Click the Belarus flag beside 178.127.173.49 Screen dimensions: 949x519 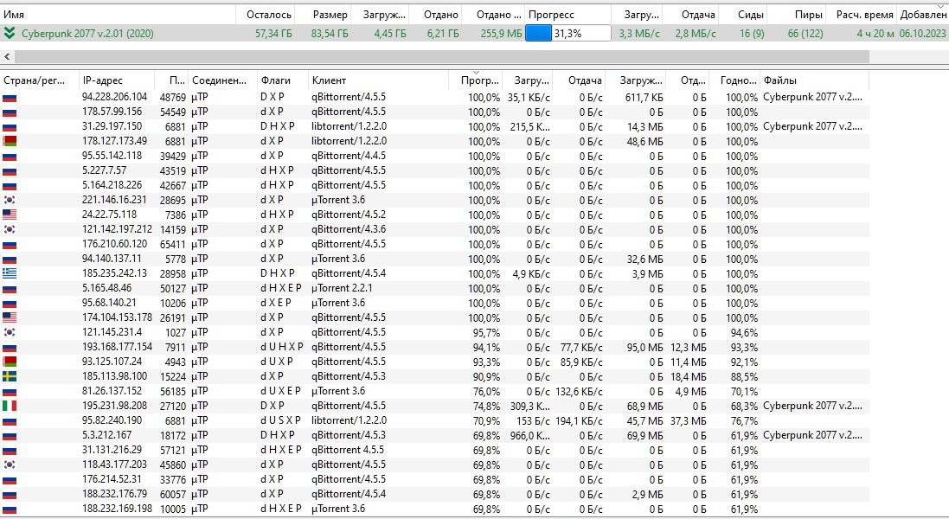10,141
